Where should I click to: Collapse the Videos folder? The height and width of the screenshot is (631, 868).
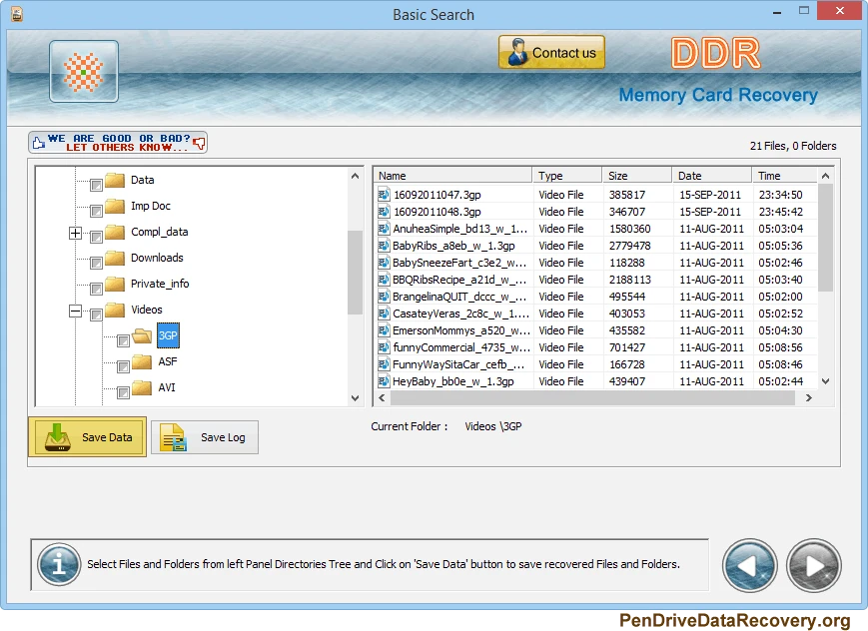coord(75,310)
